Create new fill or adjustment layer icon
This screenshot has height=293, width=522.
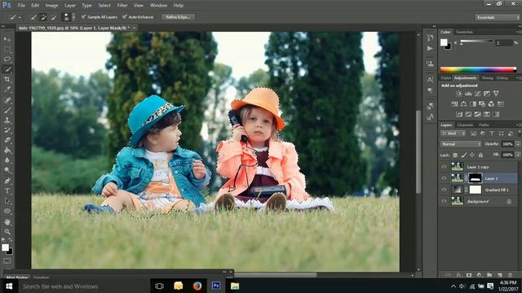click(479, 275)
